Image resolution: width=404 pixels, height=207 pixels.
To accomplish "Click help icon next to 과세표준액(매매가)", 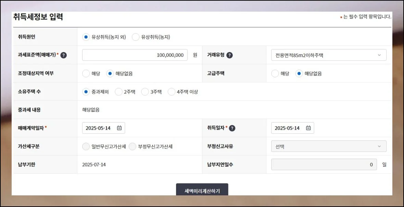I will coord(63,55).
